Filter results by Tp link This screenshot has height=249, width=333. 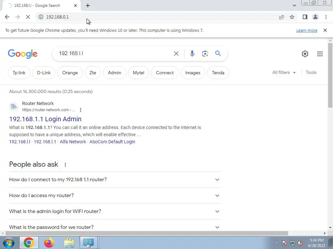[19, 73]
